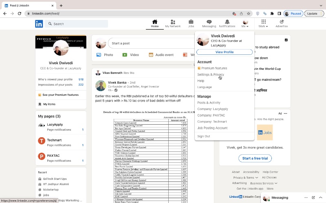This screenshot has width=326, height=203.
Task: Open Company: LazyApply menu item
Action: tap(213, 109)
